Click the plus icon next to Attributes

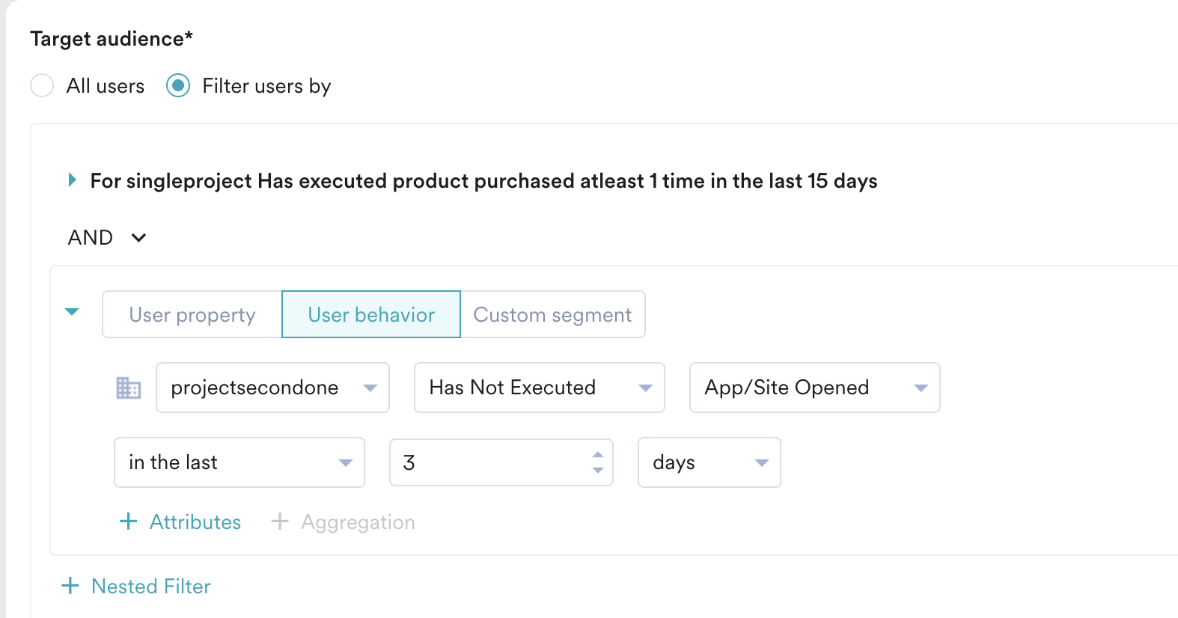click(x=128, y=521)
